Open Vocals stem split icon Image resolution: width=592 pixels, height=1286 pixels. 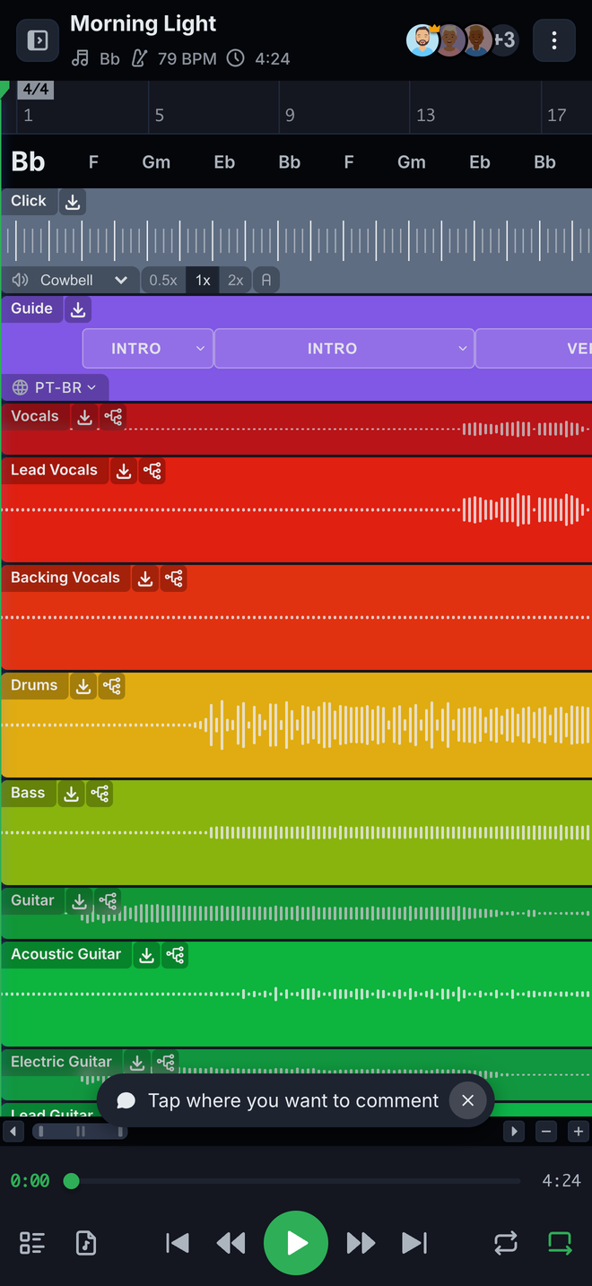(113, 417)
